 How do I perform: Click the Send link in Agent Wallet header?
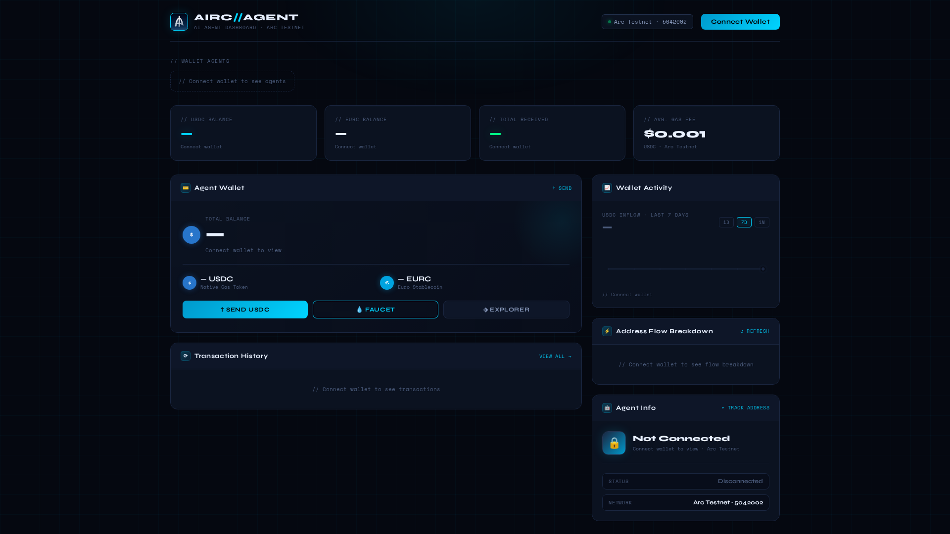[x=562, y=188]
